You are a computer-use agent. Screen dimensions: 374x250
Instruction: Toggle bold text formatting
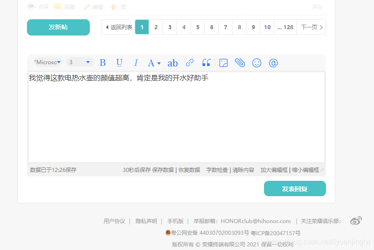[102, 63]
